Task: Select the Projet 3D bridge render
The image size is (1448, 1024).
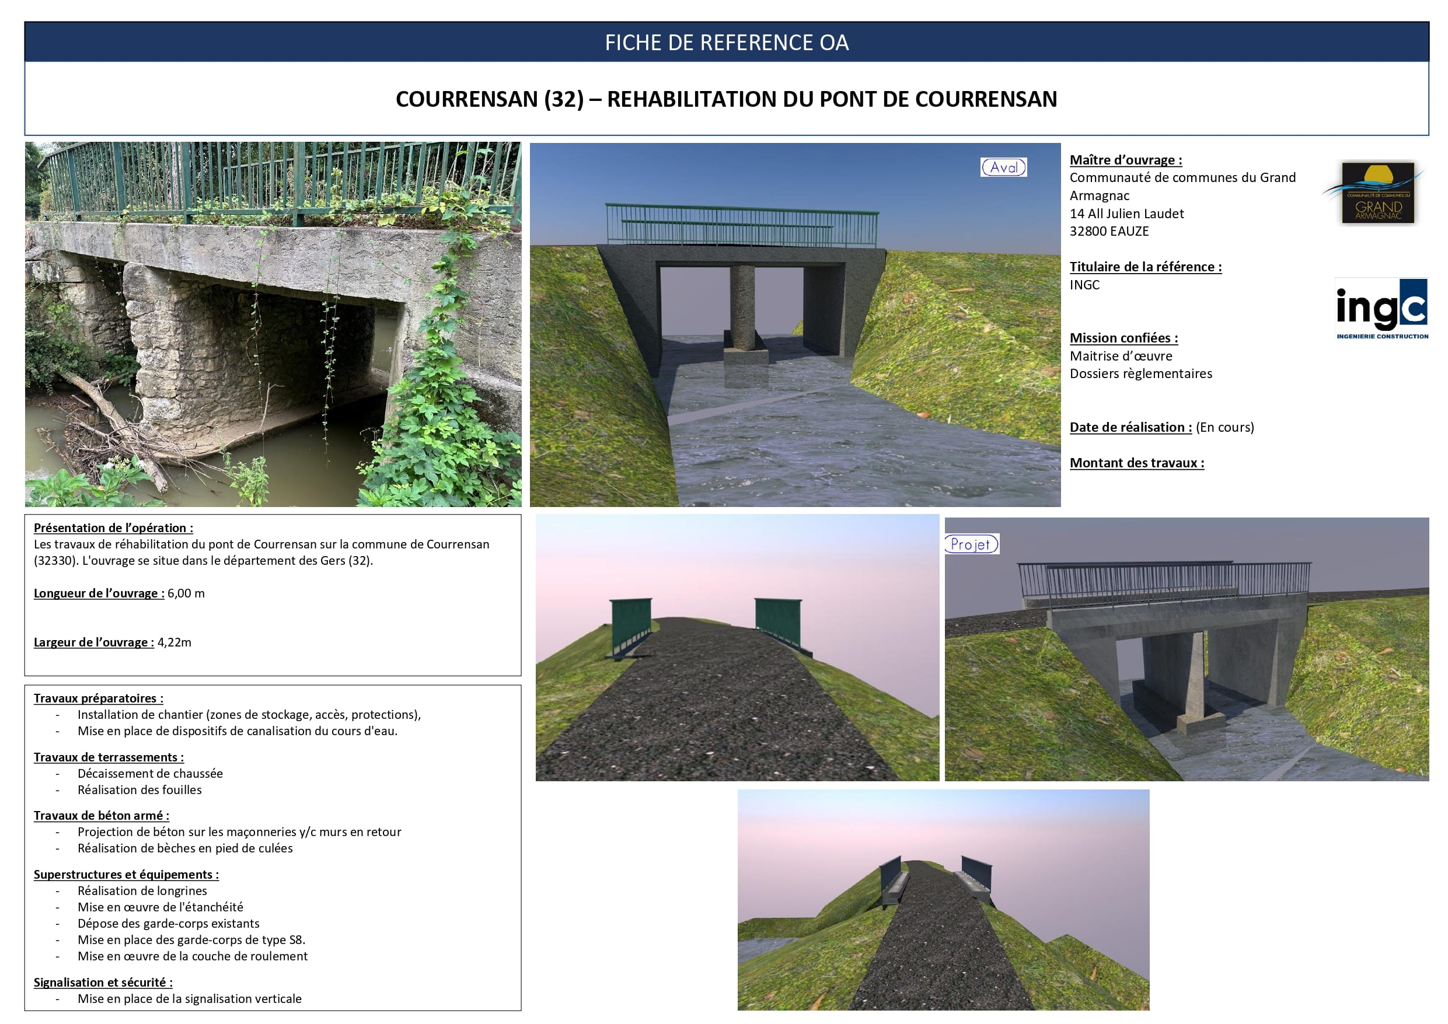Action: (1187, 649)
